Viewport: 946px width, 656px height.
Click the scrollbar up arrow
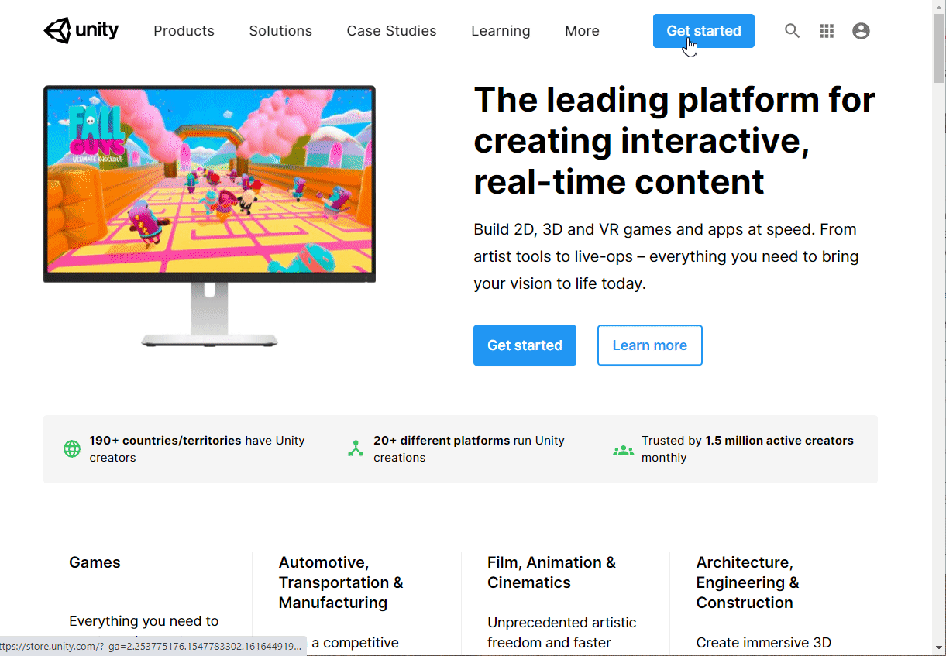[x=939, y=6]
